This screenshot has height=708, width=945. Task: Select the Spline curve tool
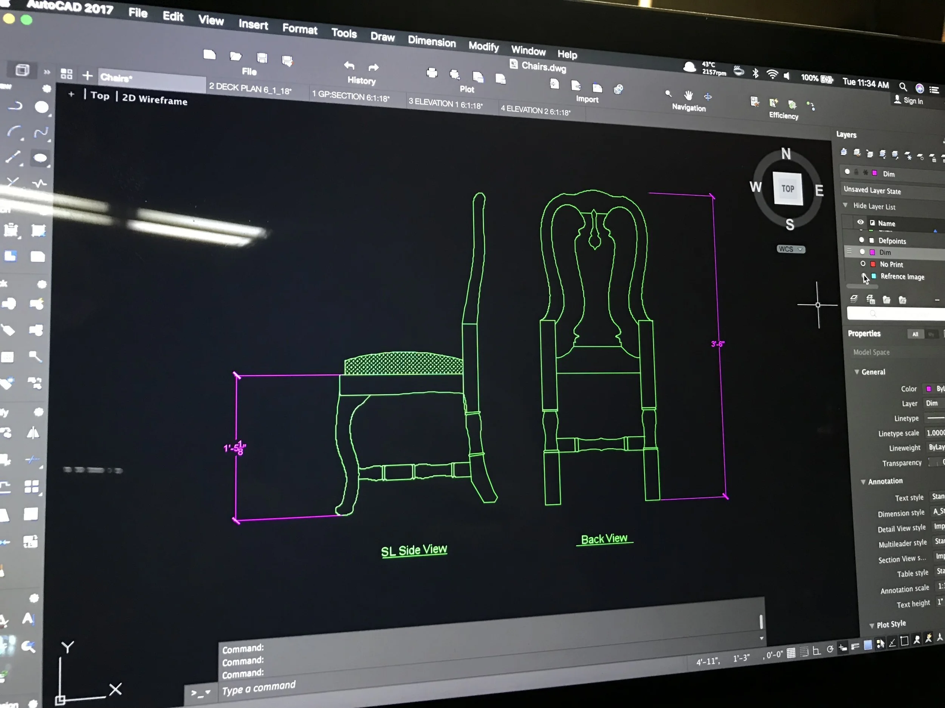pyautogui.click(x=40, y=133)
